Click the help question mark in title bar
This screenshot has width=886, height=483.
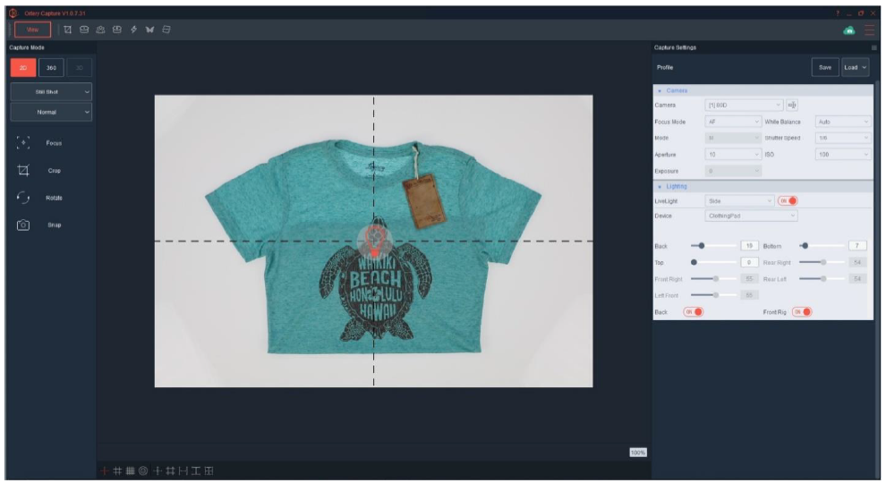tap(838, 13)
